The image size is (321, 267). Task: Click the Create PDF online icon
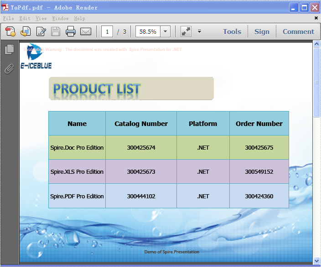tap(10, 31)
